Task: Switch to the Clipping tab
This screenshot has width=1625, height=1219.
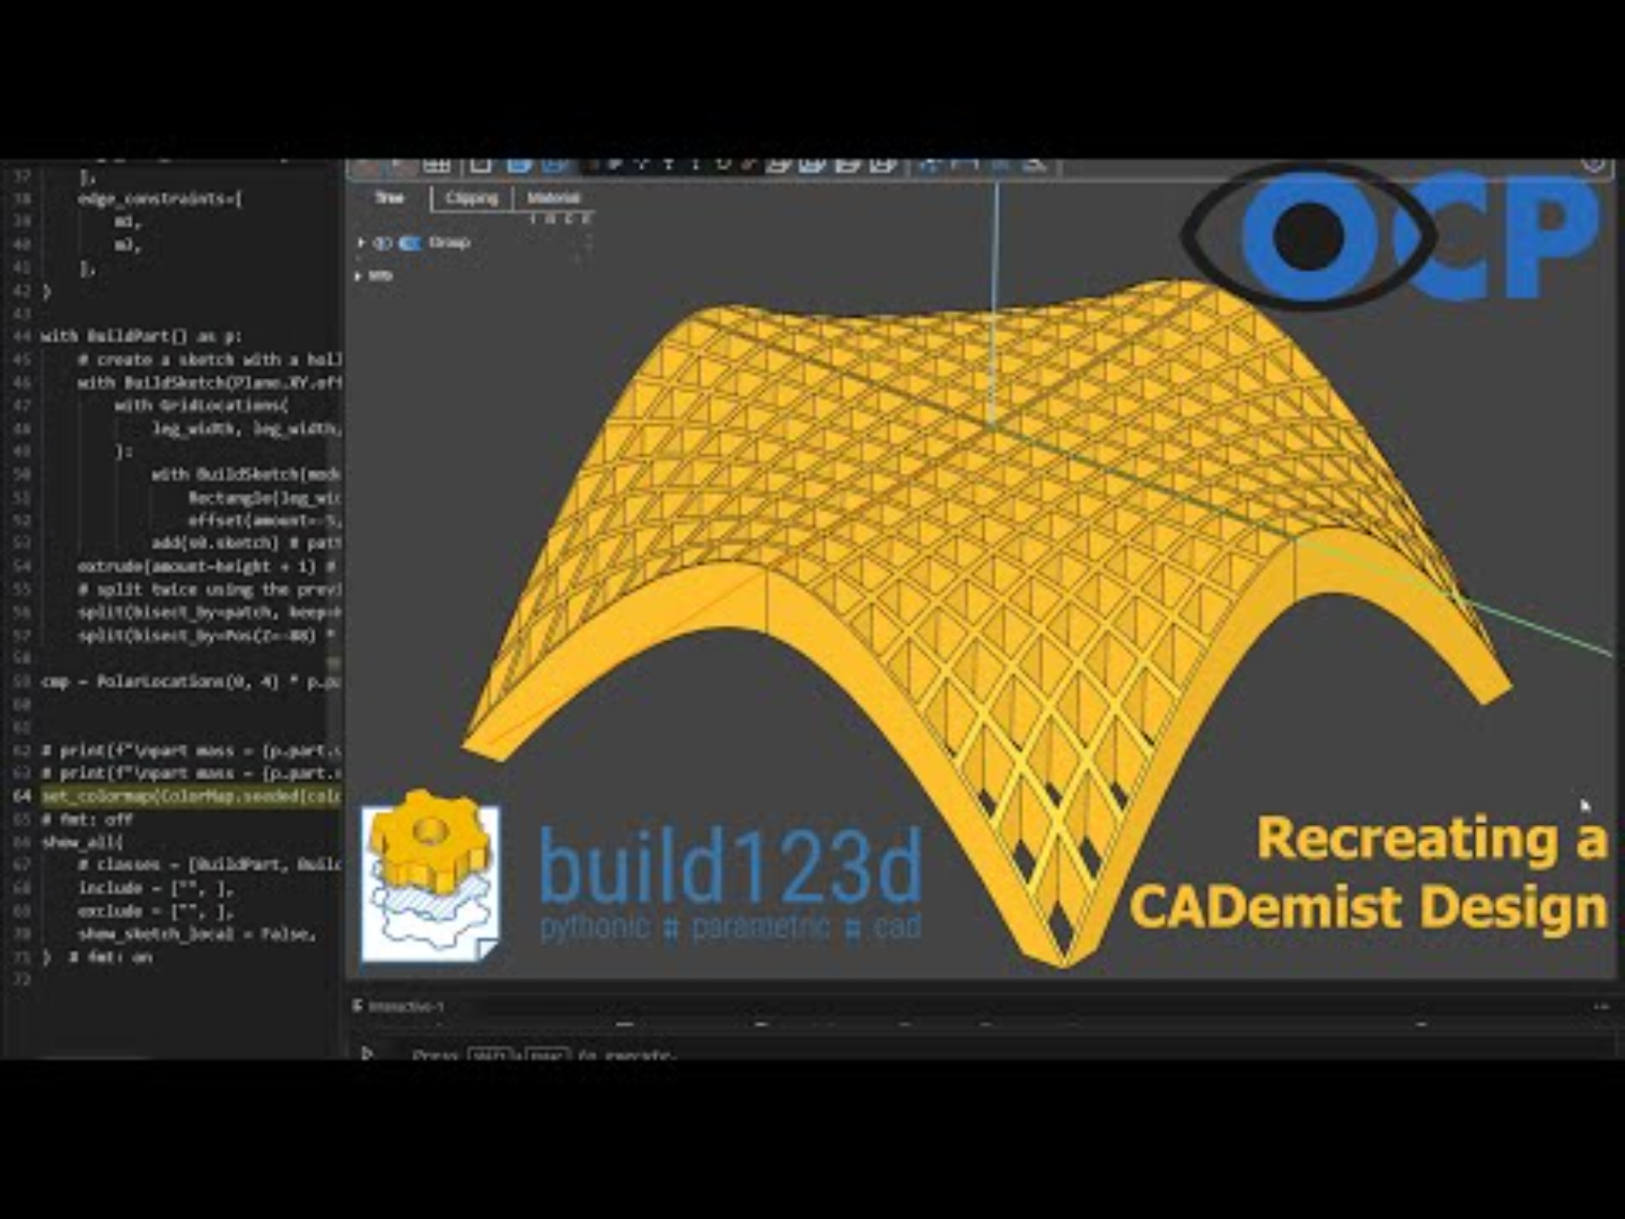Action: coord(471,197)
